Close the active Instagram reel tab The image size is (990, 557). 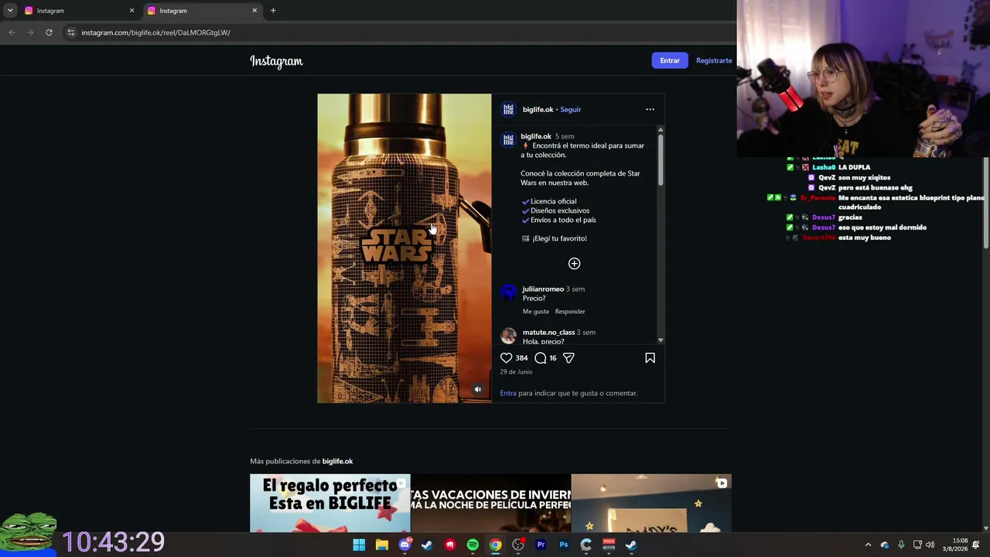click(254, 11)
